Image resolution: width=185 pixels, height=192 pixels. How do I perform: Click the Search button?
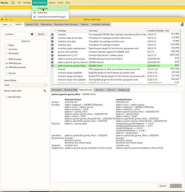coord(41,34)
